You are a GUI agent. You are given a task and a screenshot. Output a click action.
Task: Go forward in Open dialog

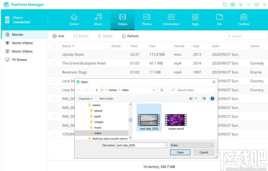(86, 90)
